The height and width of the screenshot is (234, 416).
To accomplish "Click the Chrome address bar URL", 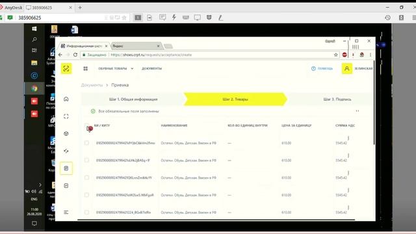I will 151,55.
